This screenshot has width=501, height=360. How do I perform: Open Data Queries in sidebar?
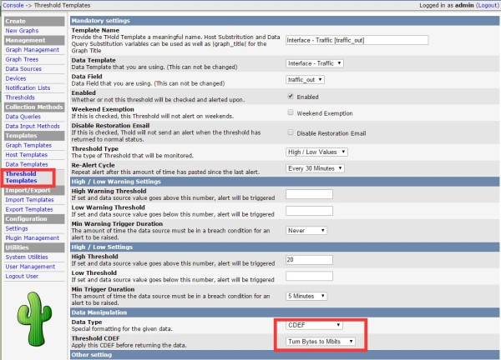23,117
